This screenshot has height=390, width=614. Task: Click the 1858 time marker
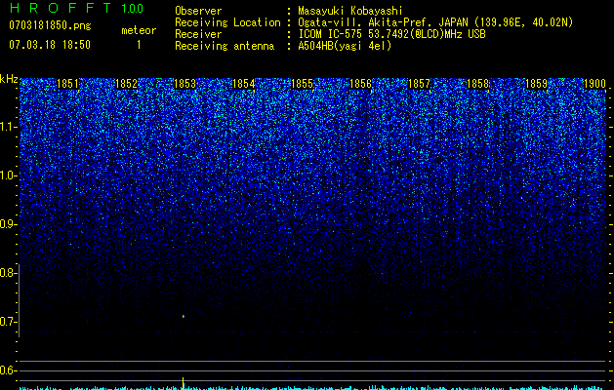pos(478,84)
